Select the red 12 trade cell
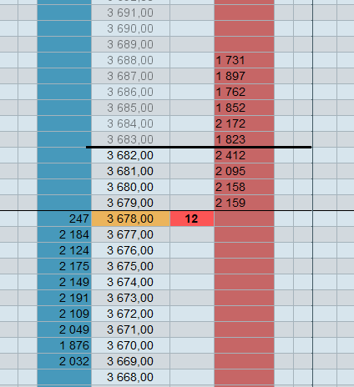Viewport: 354px width, 387px height. (192, 219)
